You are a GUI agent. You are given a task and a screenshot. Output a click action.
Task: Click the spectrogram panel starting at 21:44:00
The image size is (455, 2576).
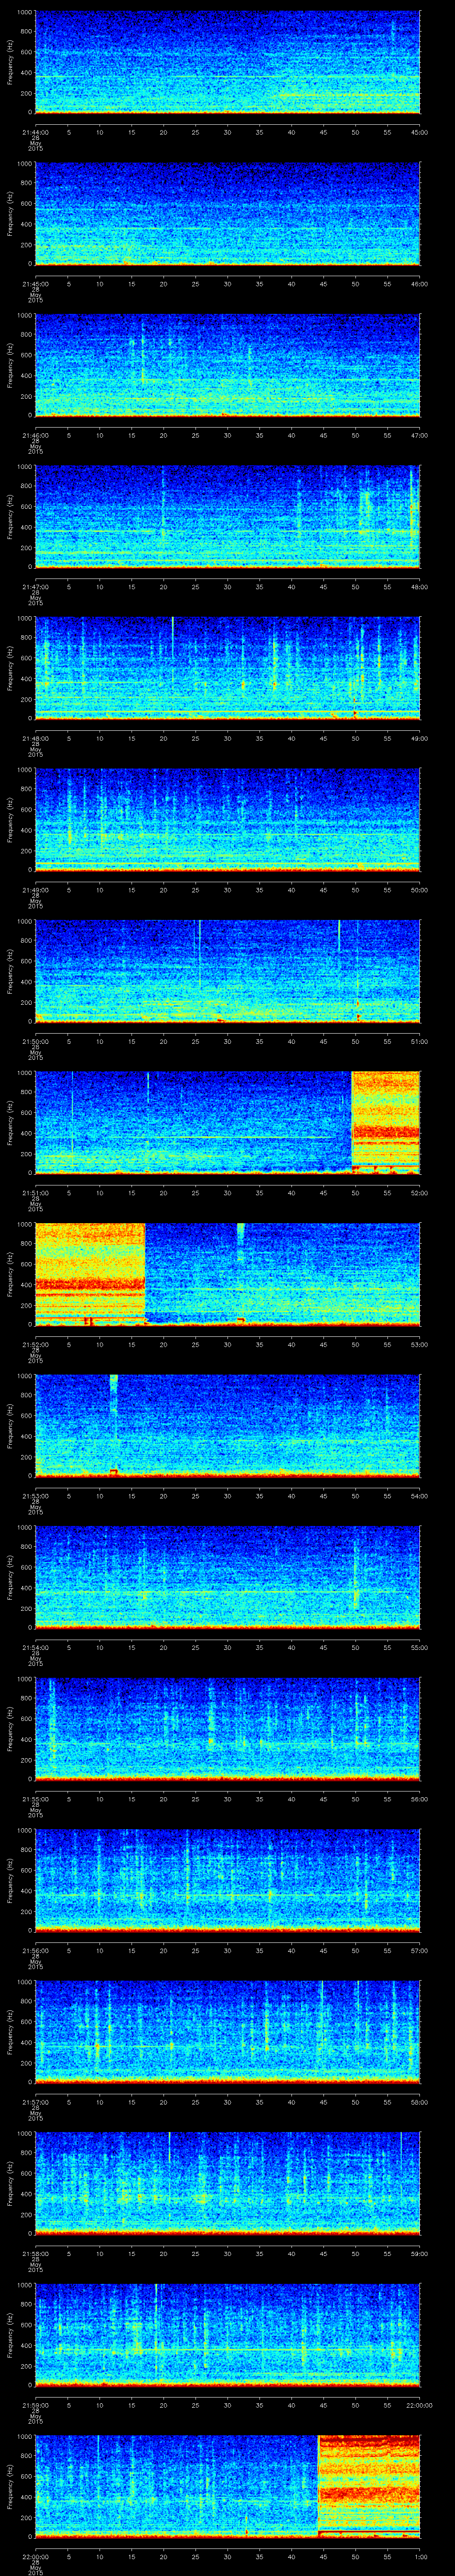tap(227, 62)
